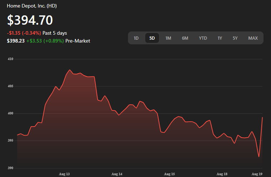Click the +$3.53 (+0.89%) pre-market change
271x177 pixels.
(45, 41)
